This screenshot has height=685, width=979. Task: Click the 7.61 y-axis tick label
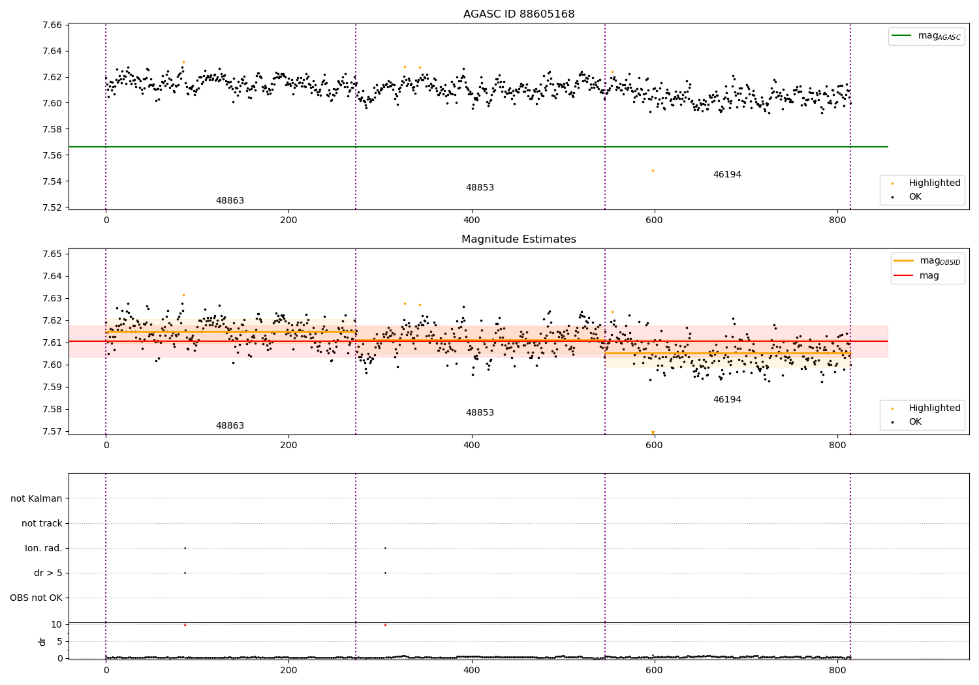[52, 343]
